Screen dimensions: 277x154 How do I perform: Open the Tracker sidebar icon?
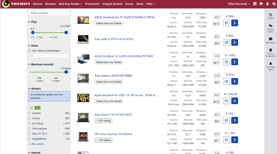point(270,16)
